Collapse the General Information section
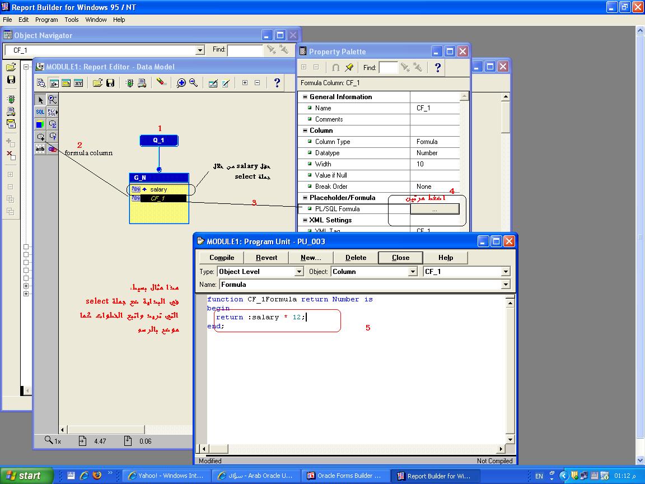The height and width of the screenshot is (484, 645). pyautogui.click(x=305, y=97)
